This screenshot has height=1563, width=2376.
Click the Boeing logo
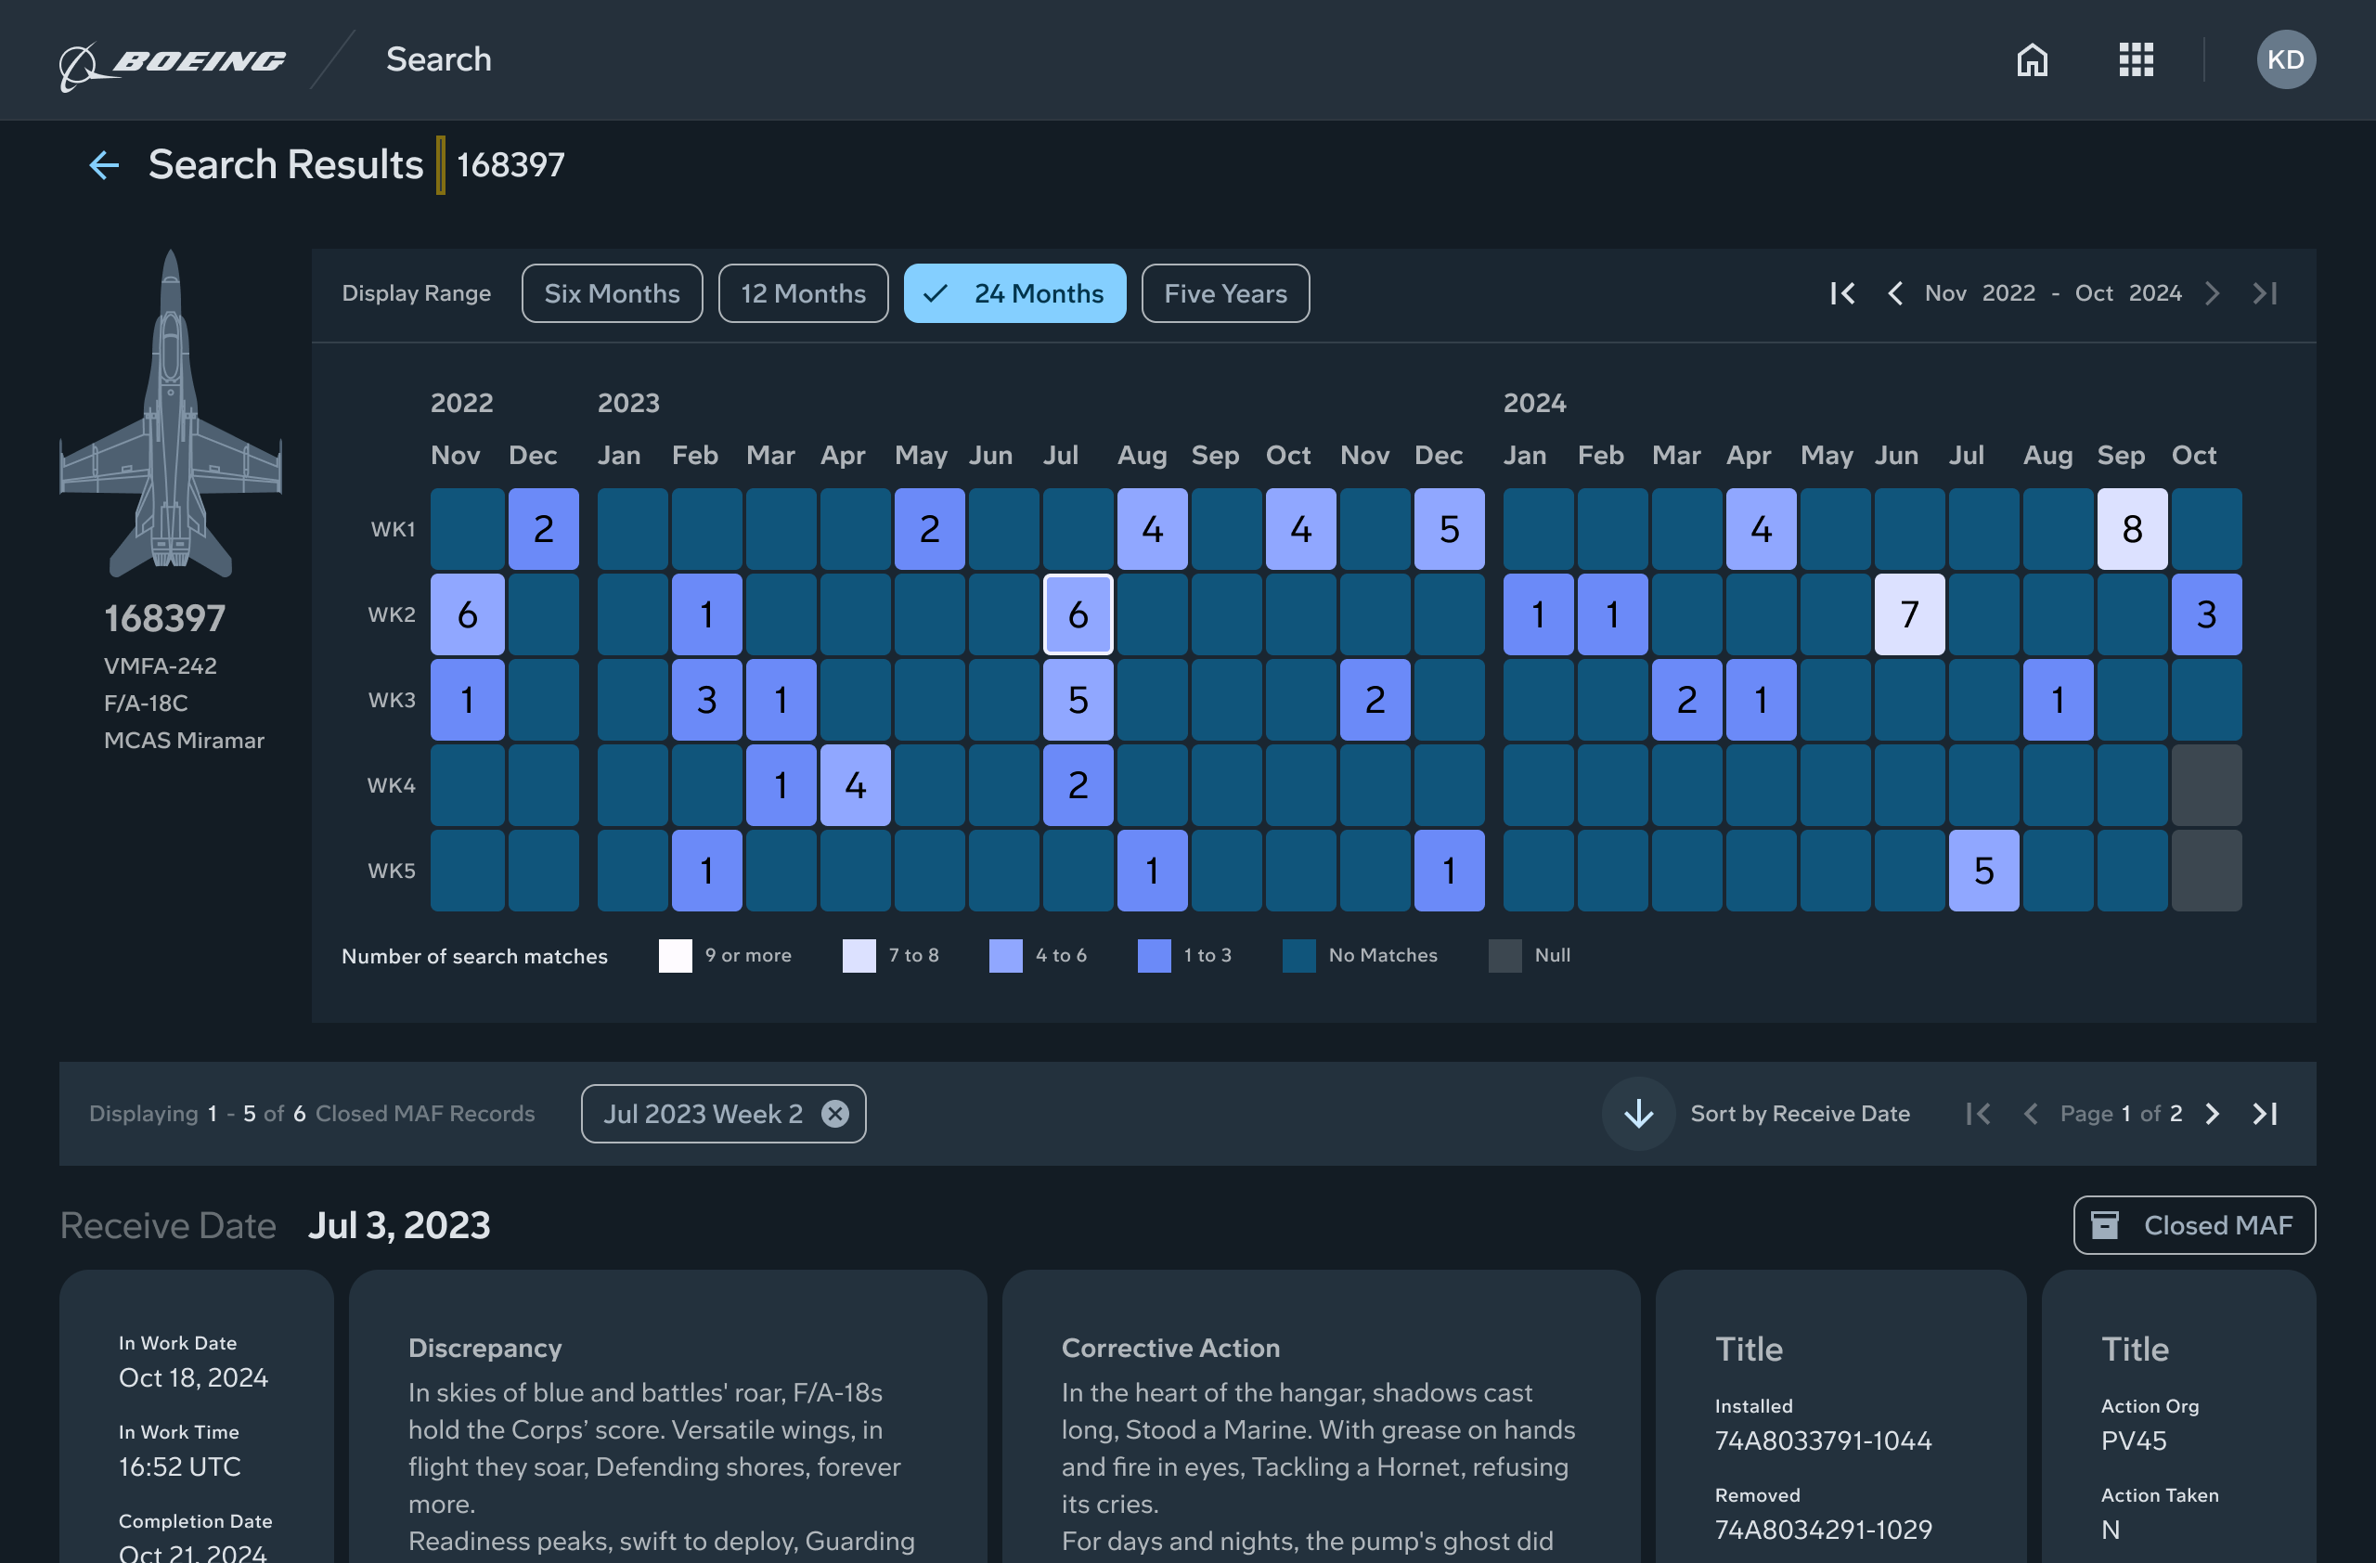[172, 64]
